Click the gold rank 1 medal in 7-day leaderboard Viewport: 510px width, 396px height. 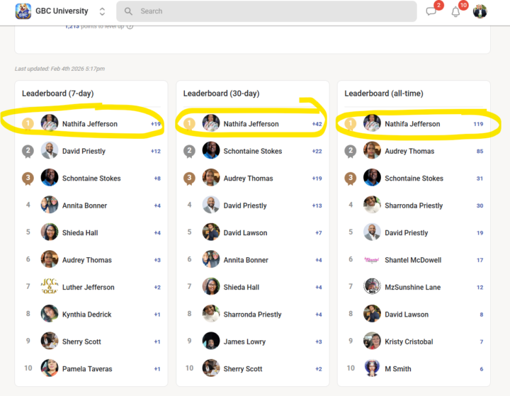[x=28, y=124]
